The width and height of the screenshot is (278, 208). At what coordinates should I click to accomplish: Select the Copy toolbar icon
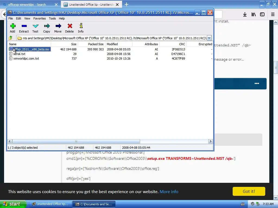[47, 26]
